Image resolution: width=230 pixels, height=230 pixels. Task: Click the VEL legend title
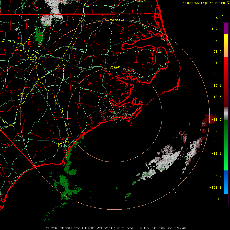(224, 15)
